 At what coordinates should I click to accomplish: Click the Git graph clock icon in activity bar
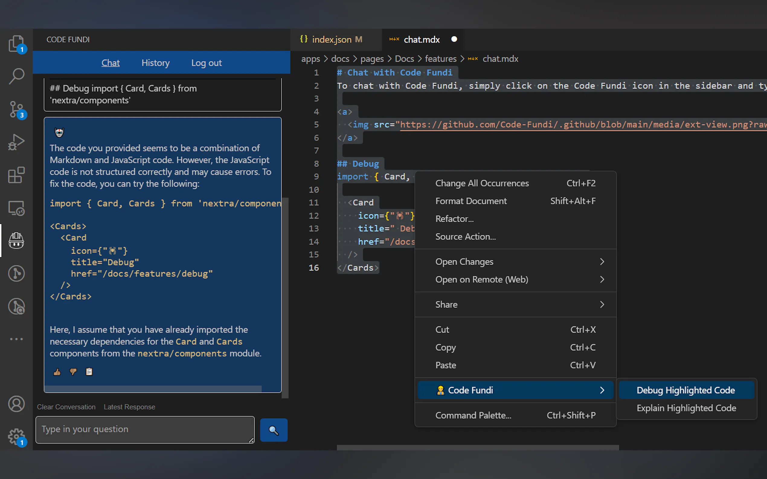pyautogui.click(x=16, y=273)
